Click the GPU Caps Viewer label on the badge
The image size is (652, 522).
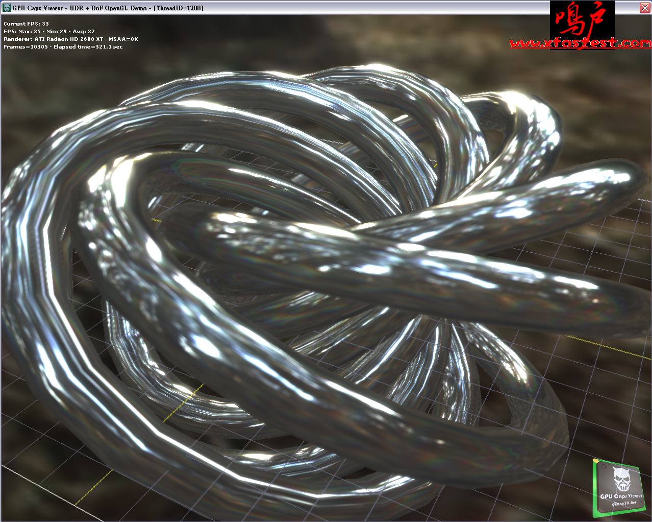[x=621, y=496]
